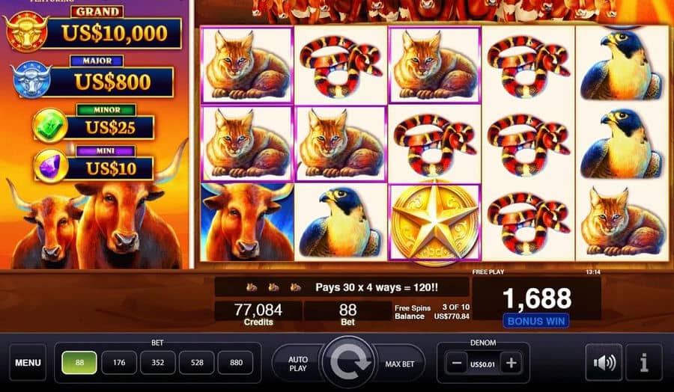Open the MENU button

pos(28,362)
